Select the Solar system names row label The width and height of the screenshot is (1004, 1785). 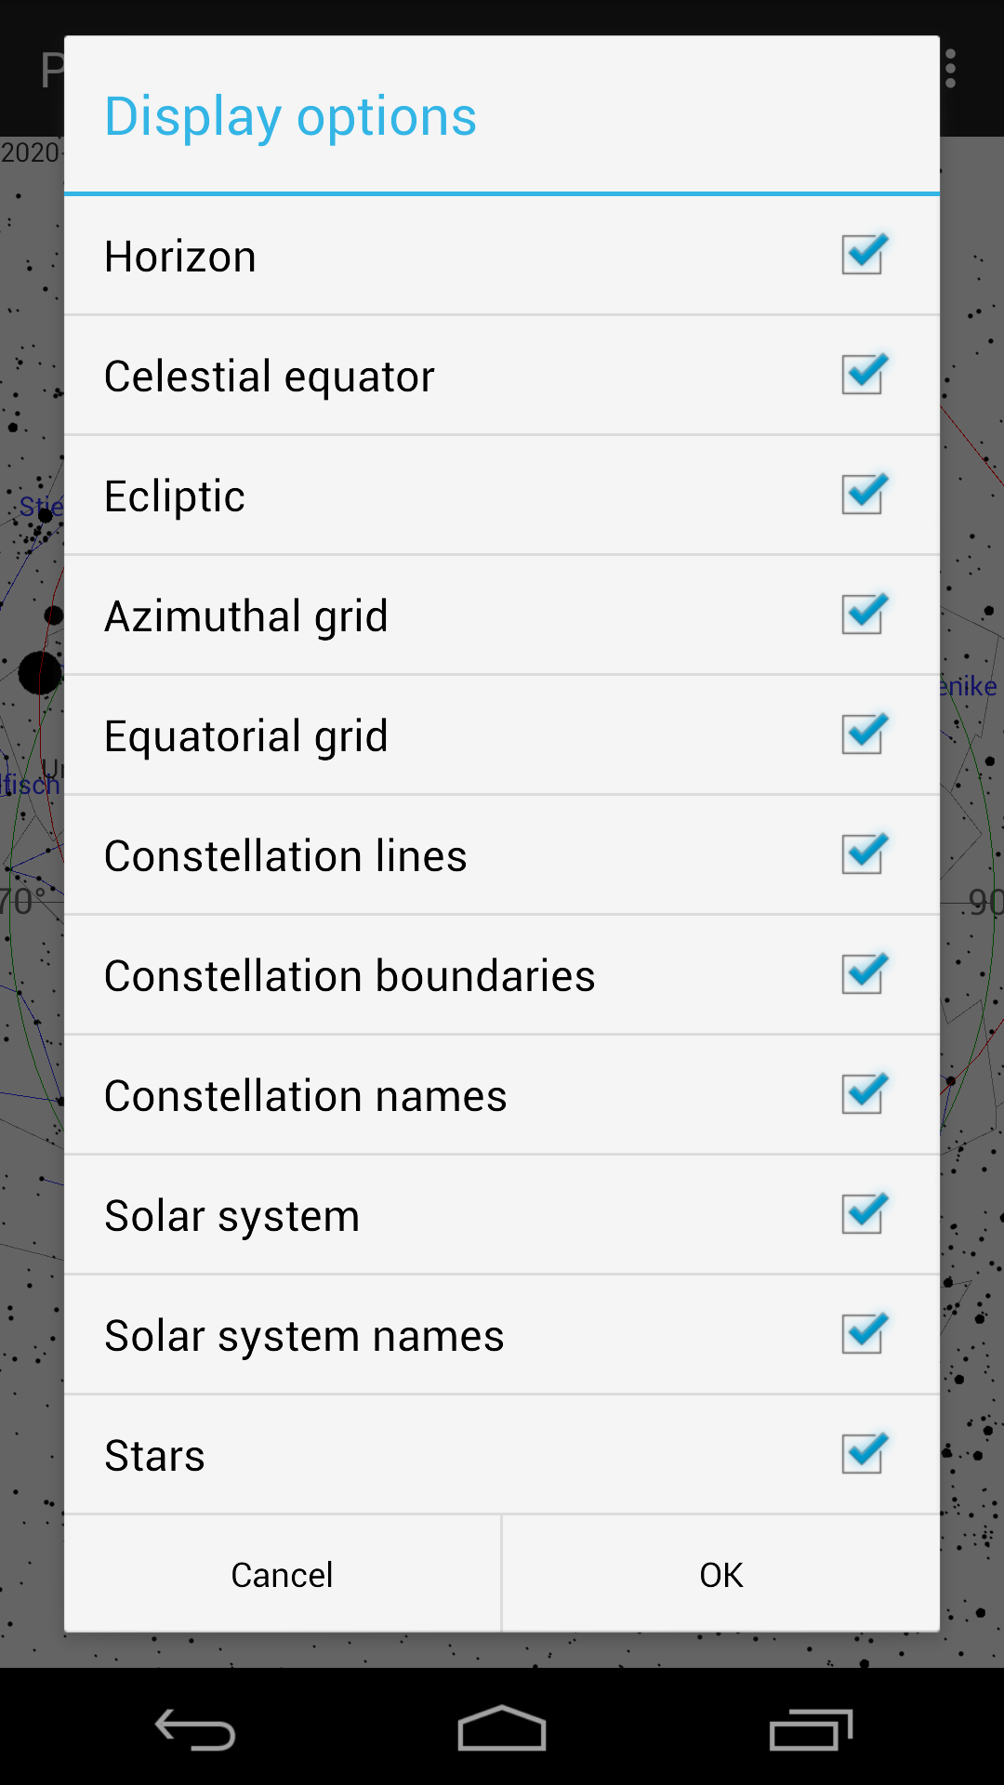(304, 1336)
